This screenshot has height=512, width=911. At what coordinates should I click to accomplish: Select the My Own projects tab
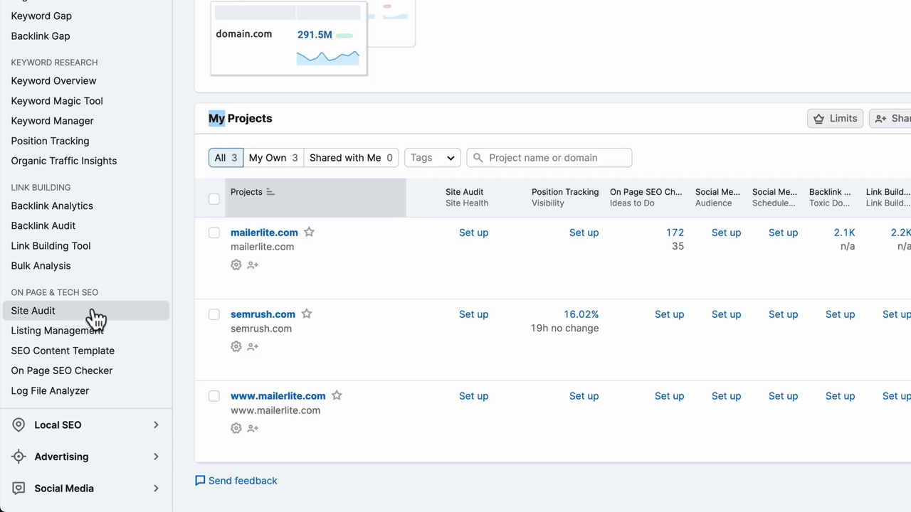point(273,158)
